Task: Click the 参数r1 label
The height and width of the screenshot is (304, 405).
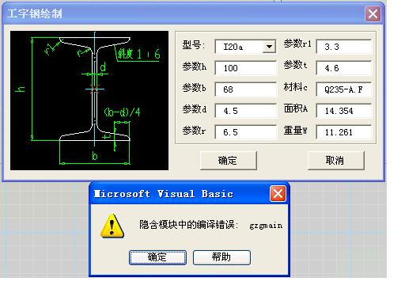Action: (x=297, y=44)
